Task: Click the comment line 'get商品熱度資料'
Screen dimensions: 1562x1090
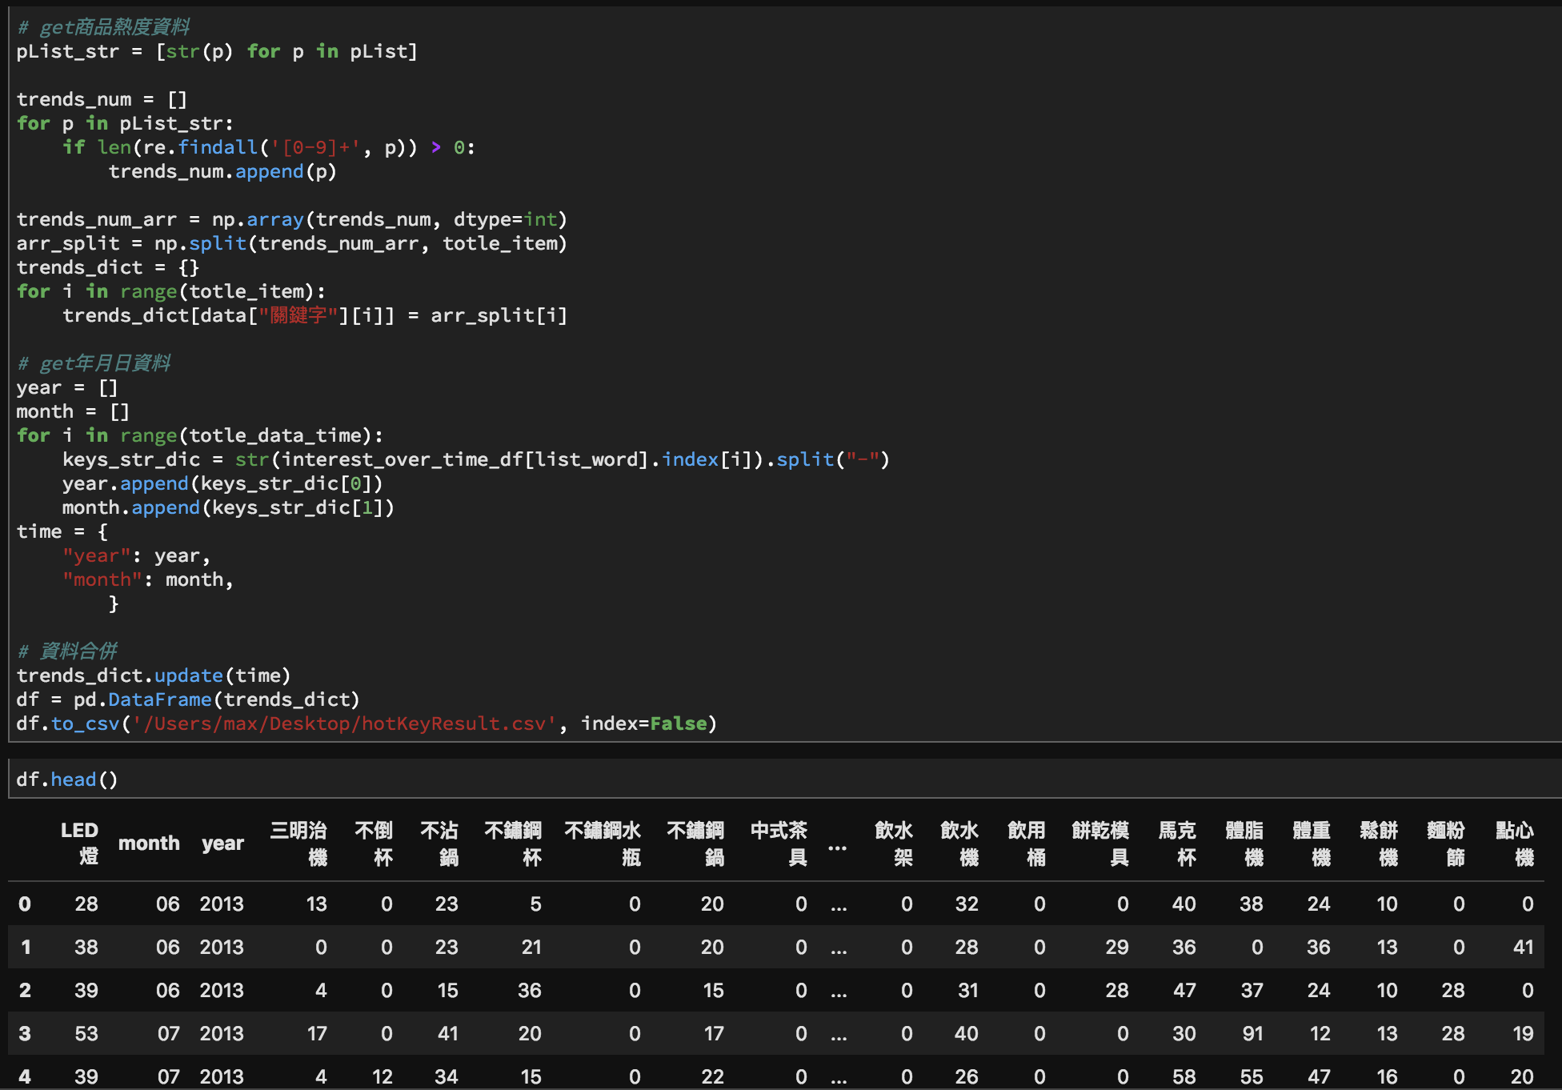Action: tap(103, 27)
